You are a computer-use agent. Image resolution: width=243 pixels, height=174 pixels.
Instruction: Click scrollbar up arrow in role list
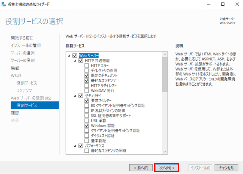(x=164, y=55)
